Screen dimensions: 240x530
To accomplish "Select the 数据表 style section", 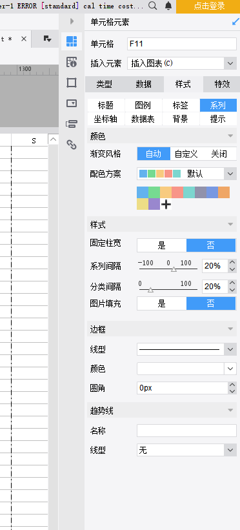I will [x=143, y=119].
